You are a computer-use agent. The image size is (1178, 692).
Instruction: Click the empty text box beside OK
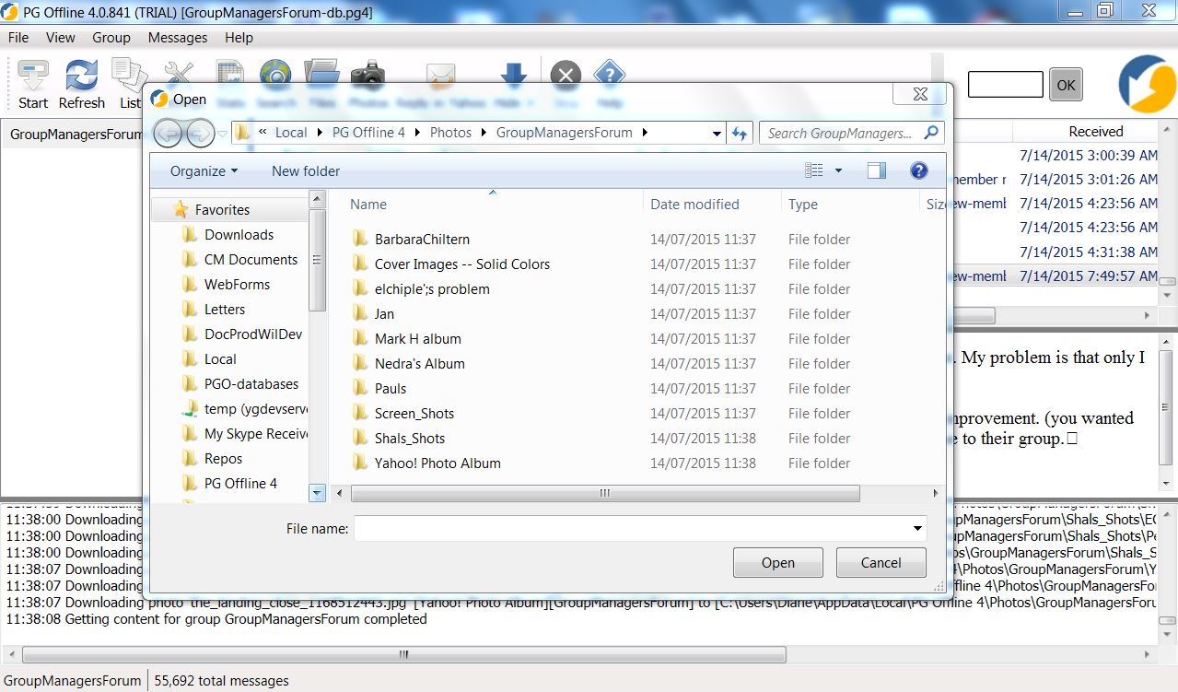(x=1006, y=85)
